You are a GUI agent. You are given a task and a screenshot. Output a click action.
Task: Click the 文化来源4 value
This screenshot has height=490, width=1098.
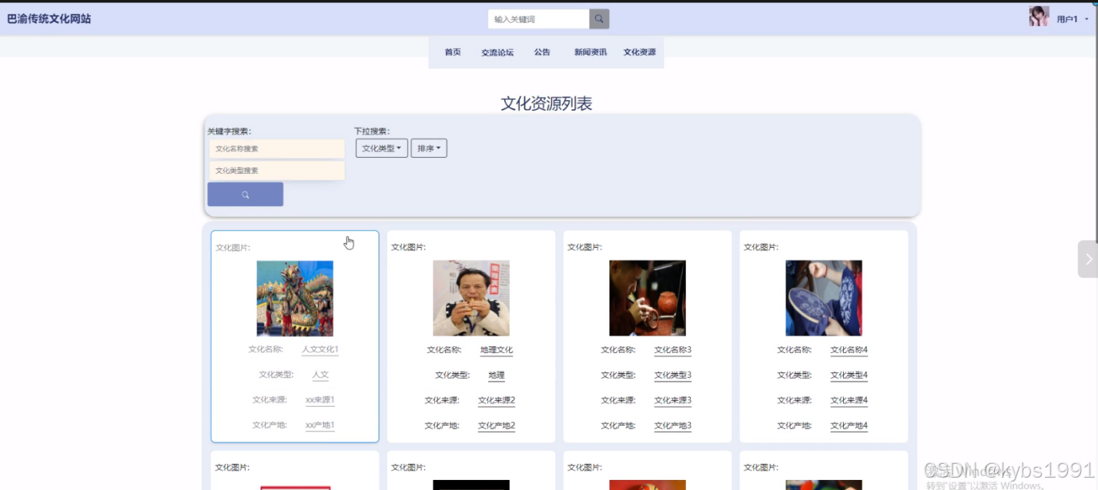click(x=849, y=401)
